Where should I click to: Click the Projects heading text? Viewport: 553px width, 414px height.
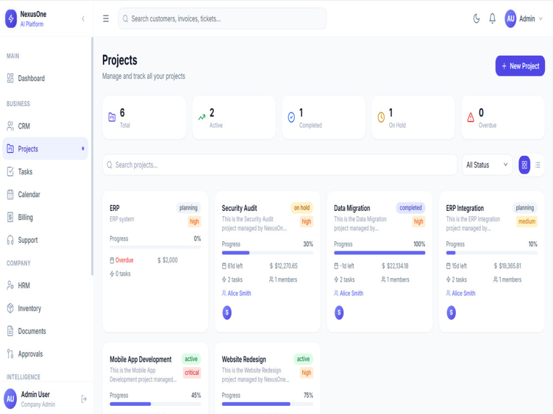click(119, 60)
